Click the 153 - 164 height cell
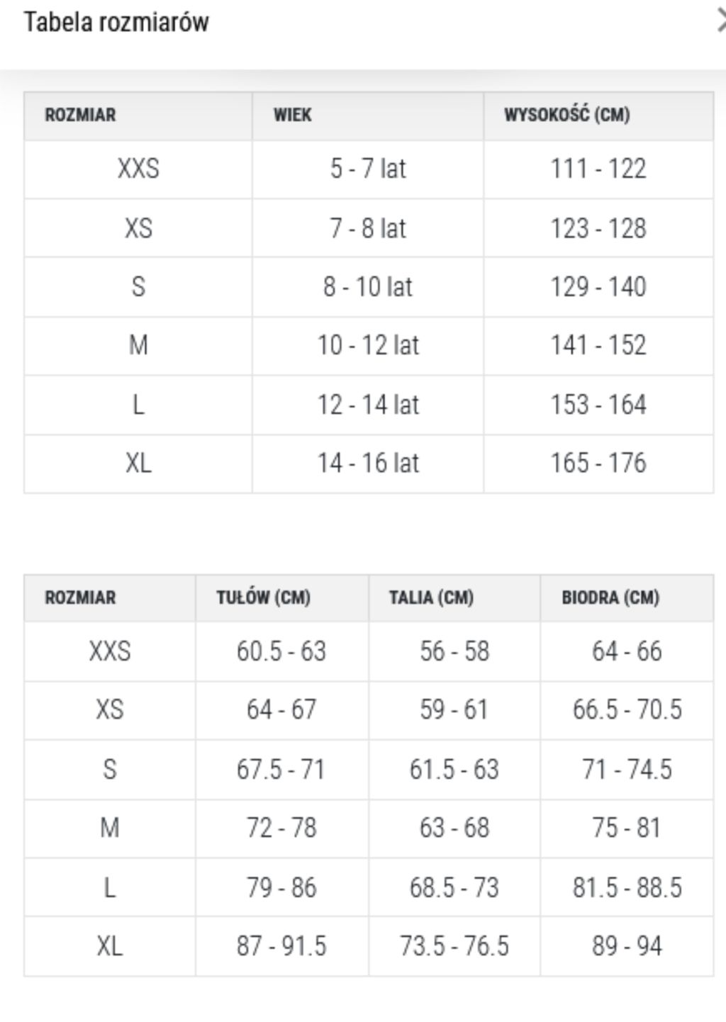The image size is (726, 1022). click(598, 405)
